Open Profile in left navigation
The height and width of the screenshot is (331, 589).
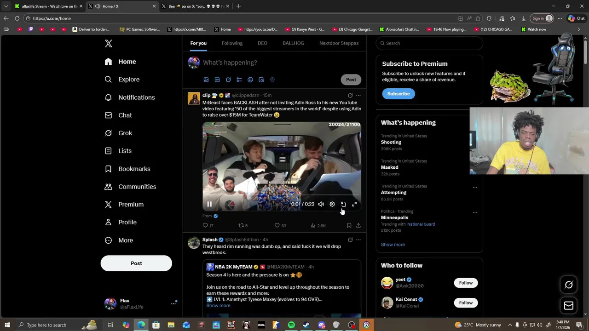[x=121, y=222]
